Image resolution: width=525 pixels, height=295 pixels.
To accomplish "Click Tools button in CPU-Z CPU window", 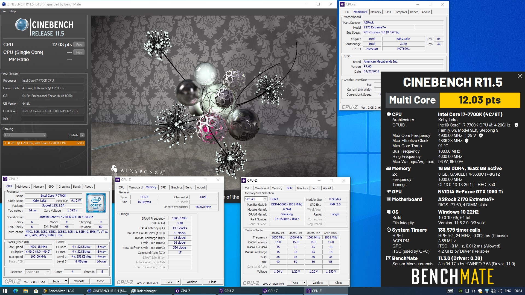I will point(56,281).
